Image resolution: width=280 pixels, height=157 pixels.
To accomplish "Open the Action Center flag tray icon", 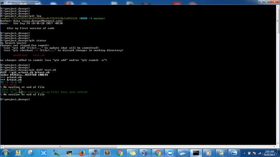I will click(x=255, y=153).
